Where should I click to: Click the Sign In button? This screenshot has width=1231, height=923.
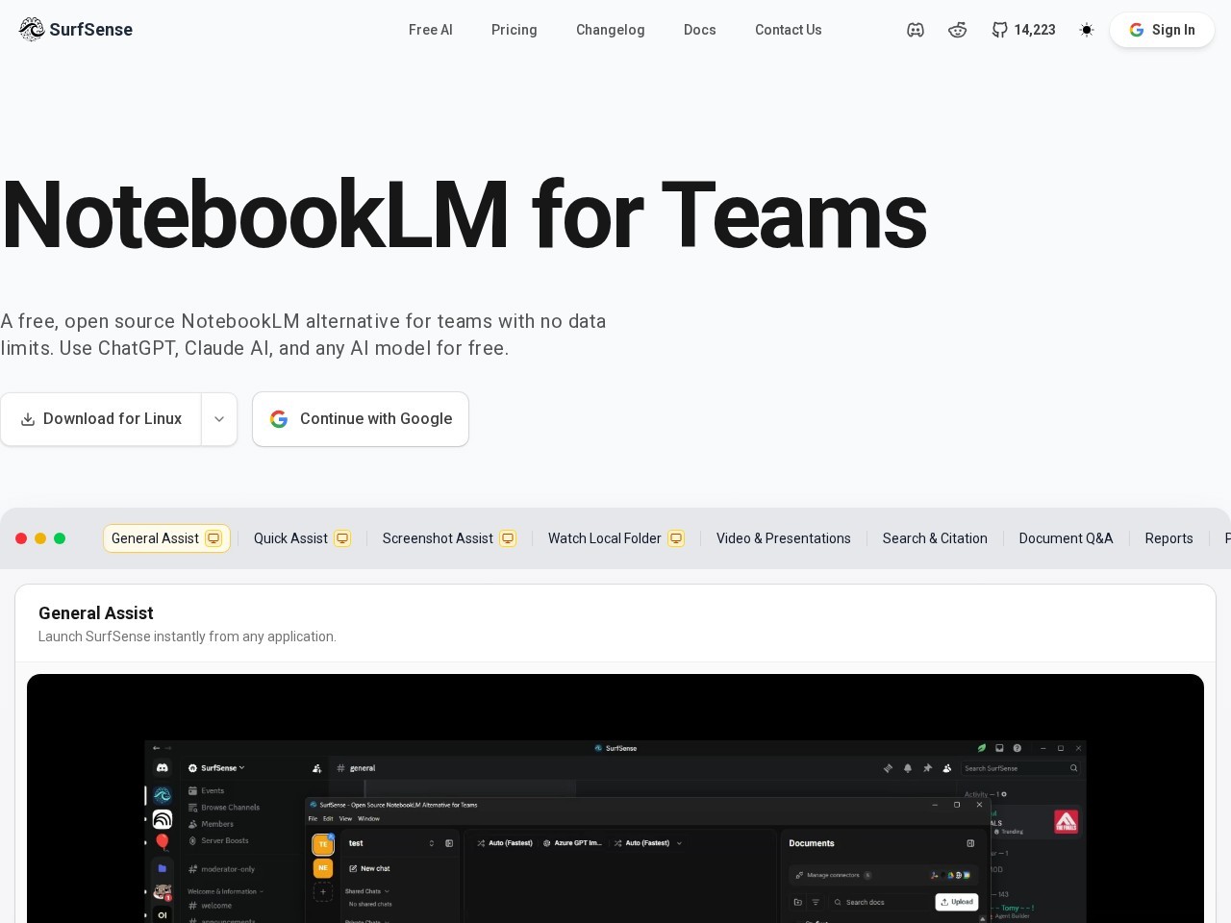click(x=1162, y=30)
